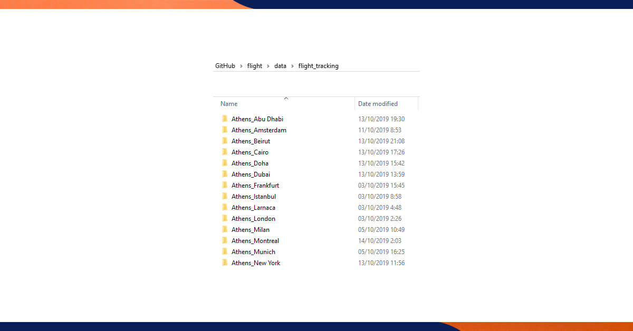Image resolution: width=633 pixels, height=331 pixels.
Task: Expand the chevron after data in breadcrumb
Action: click(293, 66)
